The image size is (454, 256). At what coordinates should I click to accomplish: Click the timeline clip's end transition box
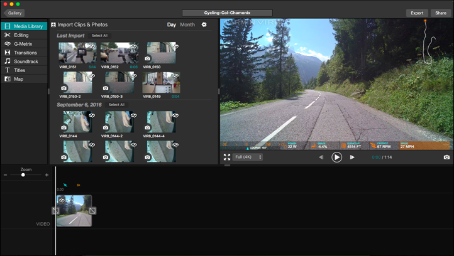(92, 211)
